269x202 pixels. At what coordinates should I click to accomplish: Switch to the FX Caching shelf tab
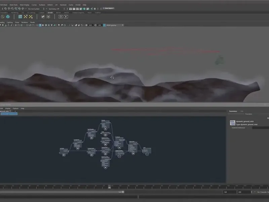click(31, 12)
